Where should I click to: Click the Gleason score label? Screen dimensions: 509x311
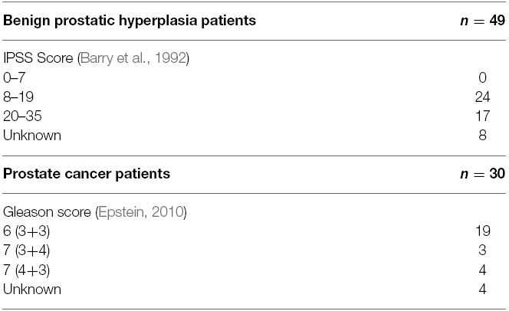47,212
